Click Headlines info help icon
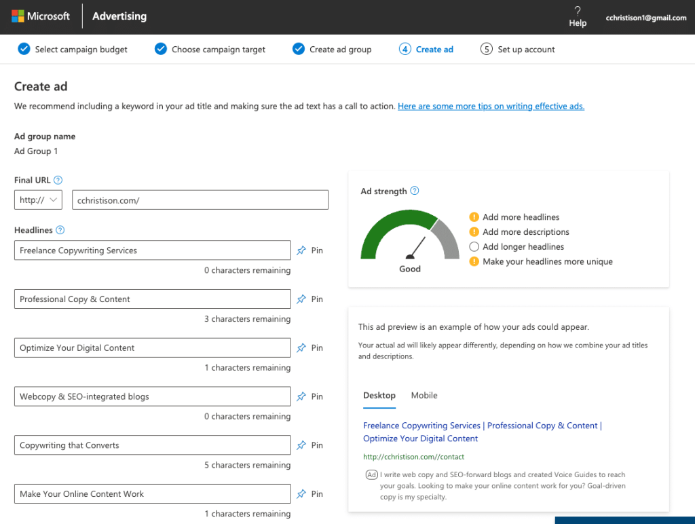The width and height of the screenshot is (695, 524). coord(60,230)
